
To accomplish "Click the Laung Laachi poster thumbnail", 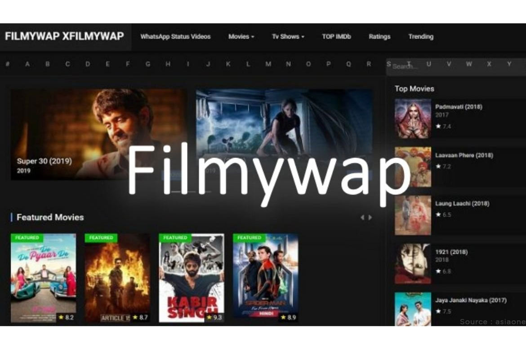I will [413, 215].
